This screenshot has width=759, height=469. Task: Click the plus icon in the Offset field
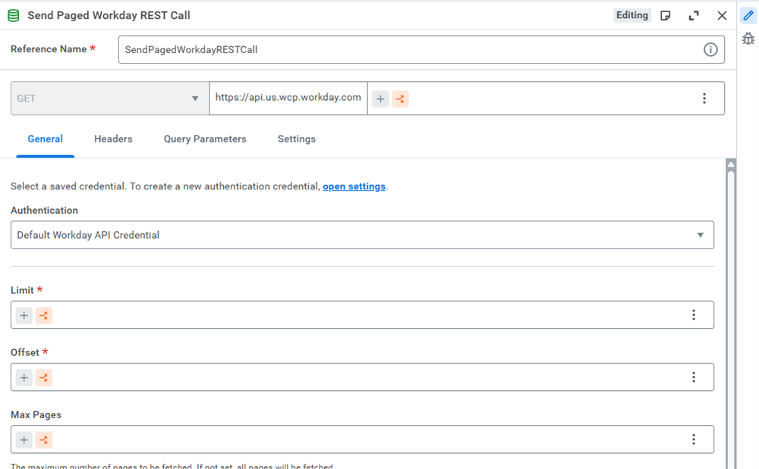24,378
